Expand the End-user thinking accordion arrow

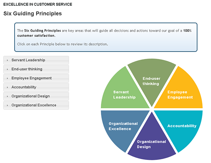tap(7, 69)
